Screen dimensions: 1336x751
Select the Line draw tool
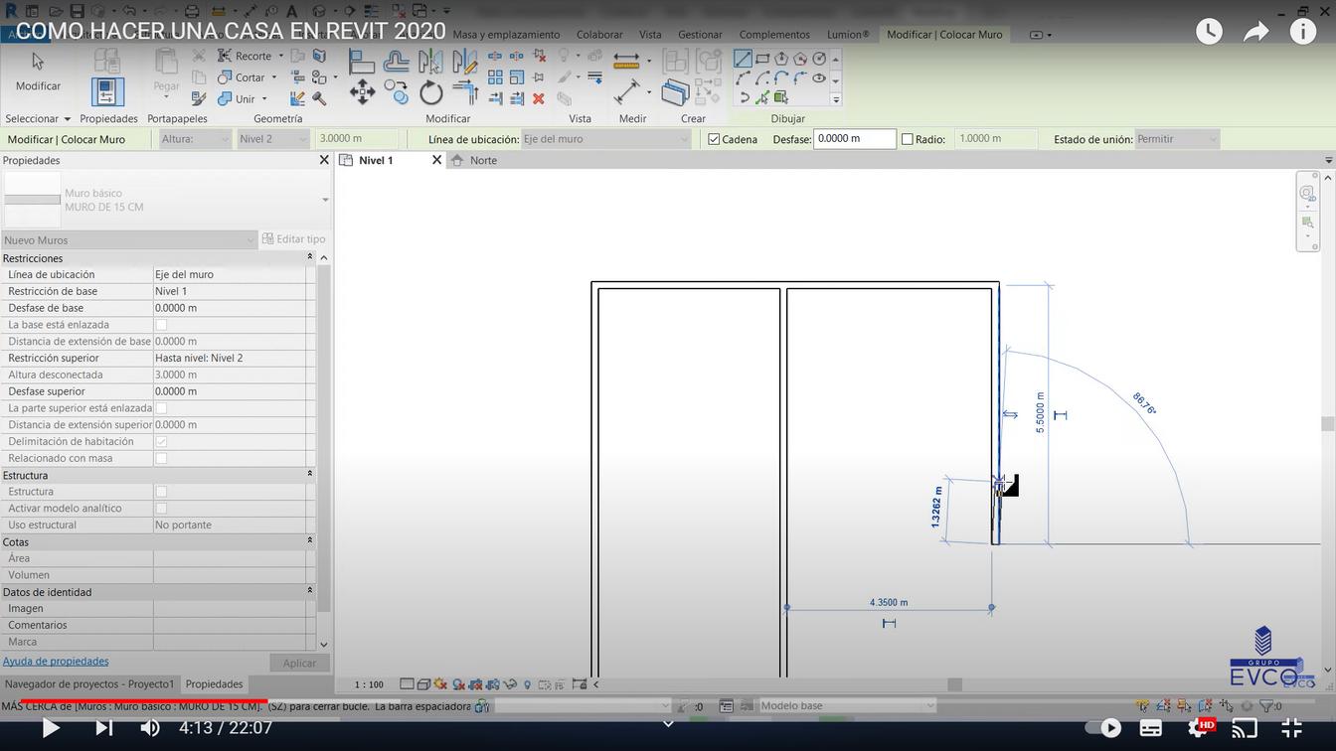coord(743,59)
